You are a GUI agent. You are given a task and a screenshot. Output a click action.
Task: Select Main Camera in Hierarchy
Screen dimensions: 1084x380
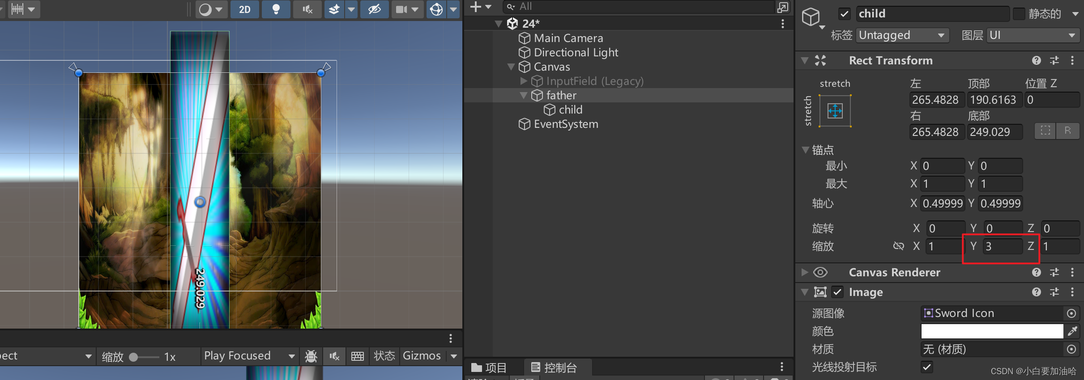(x=568, y=38)
